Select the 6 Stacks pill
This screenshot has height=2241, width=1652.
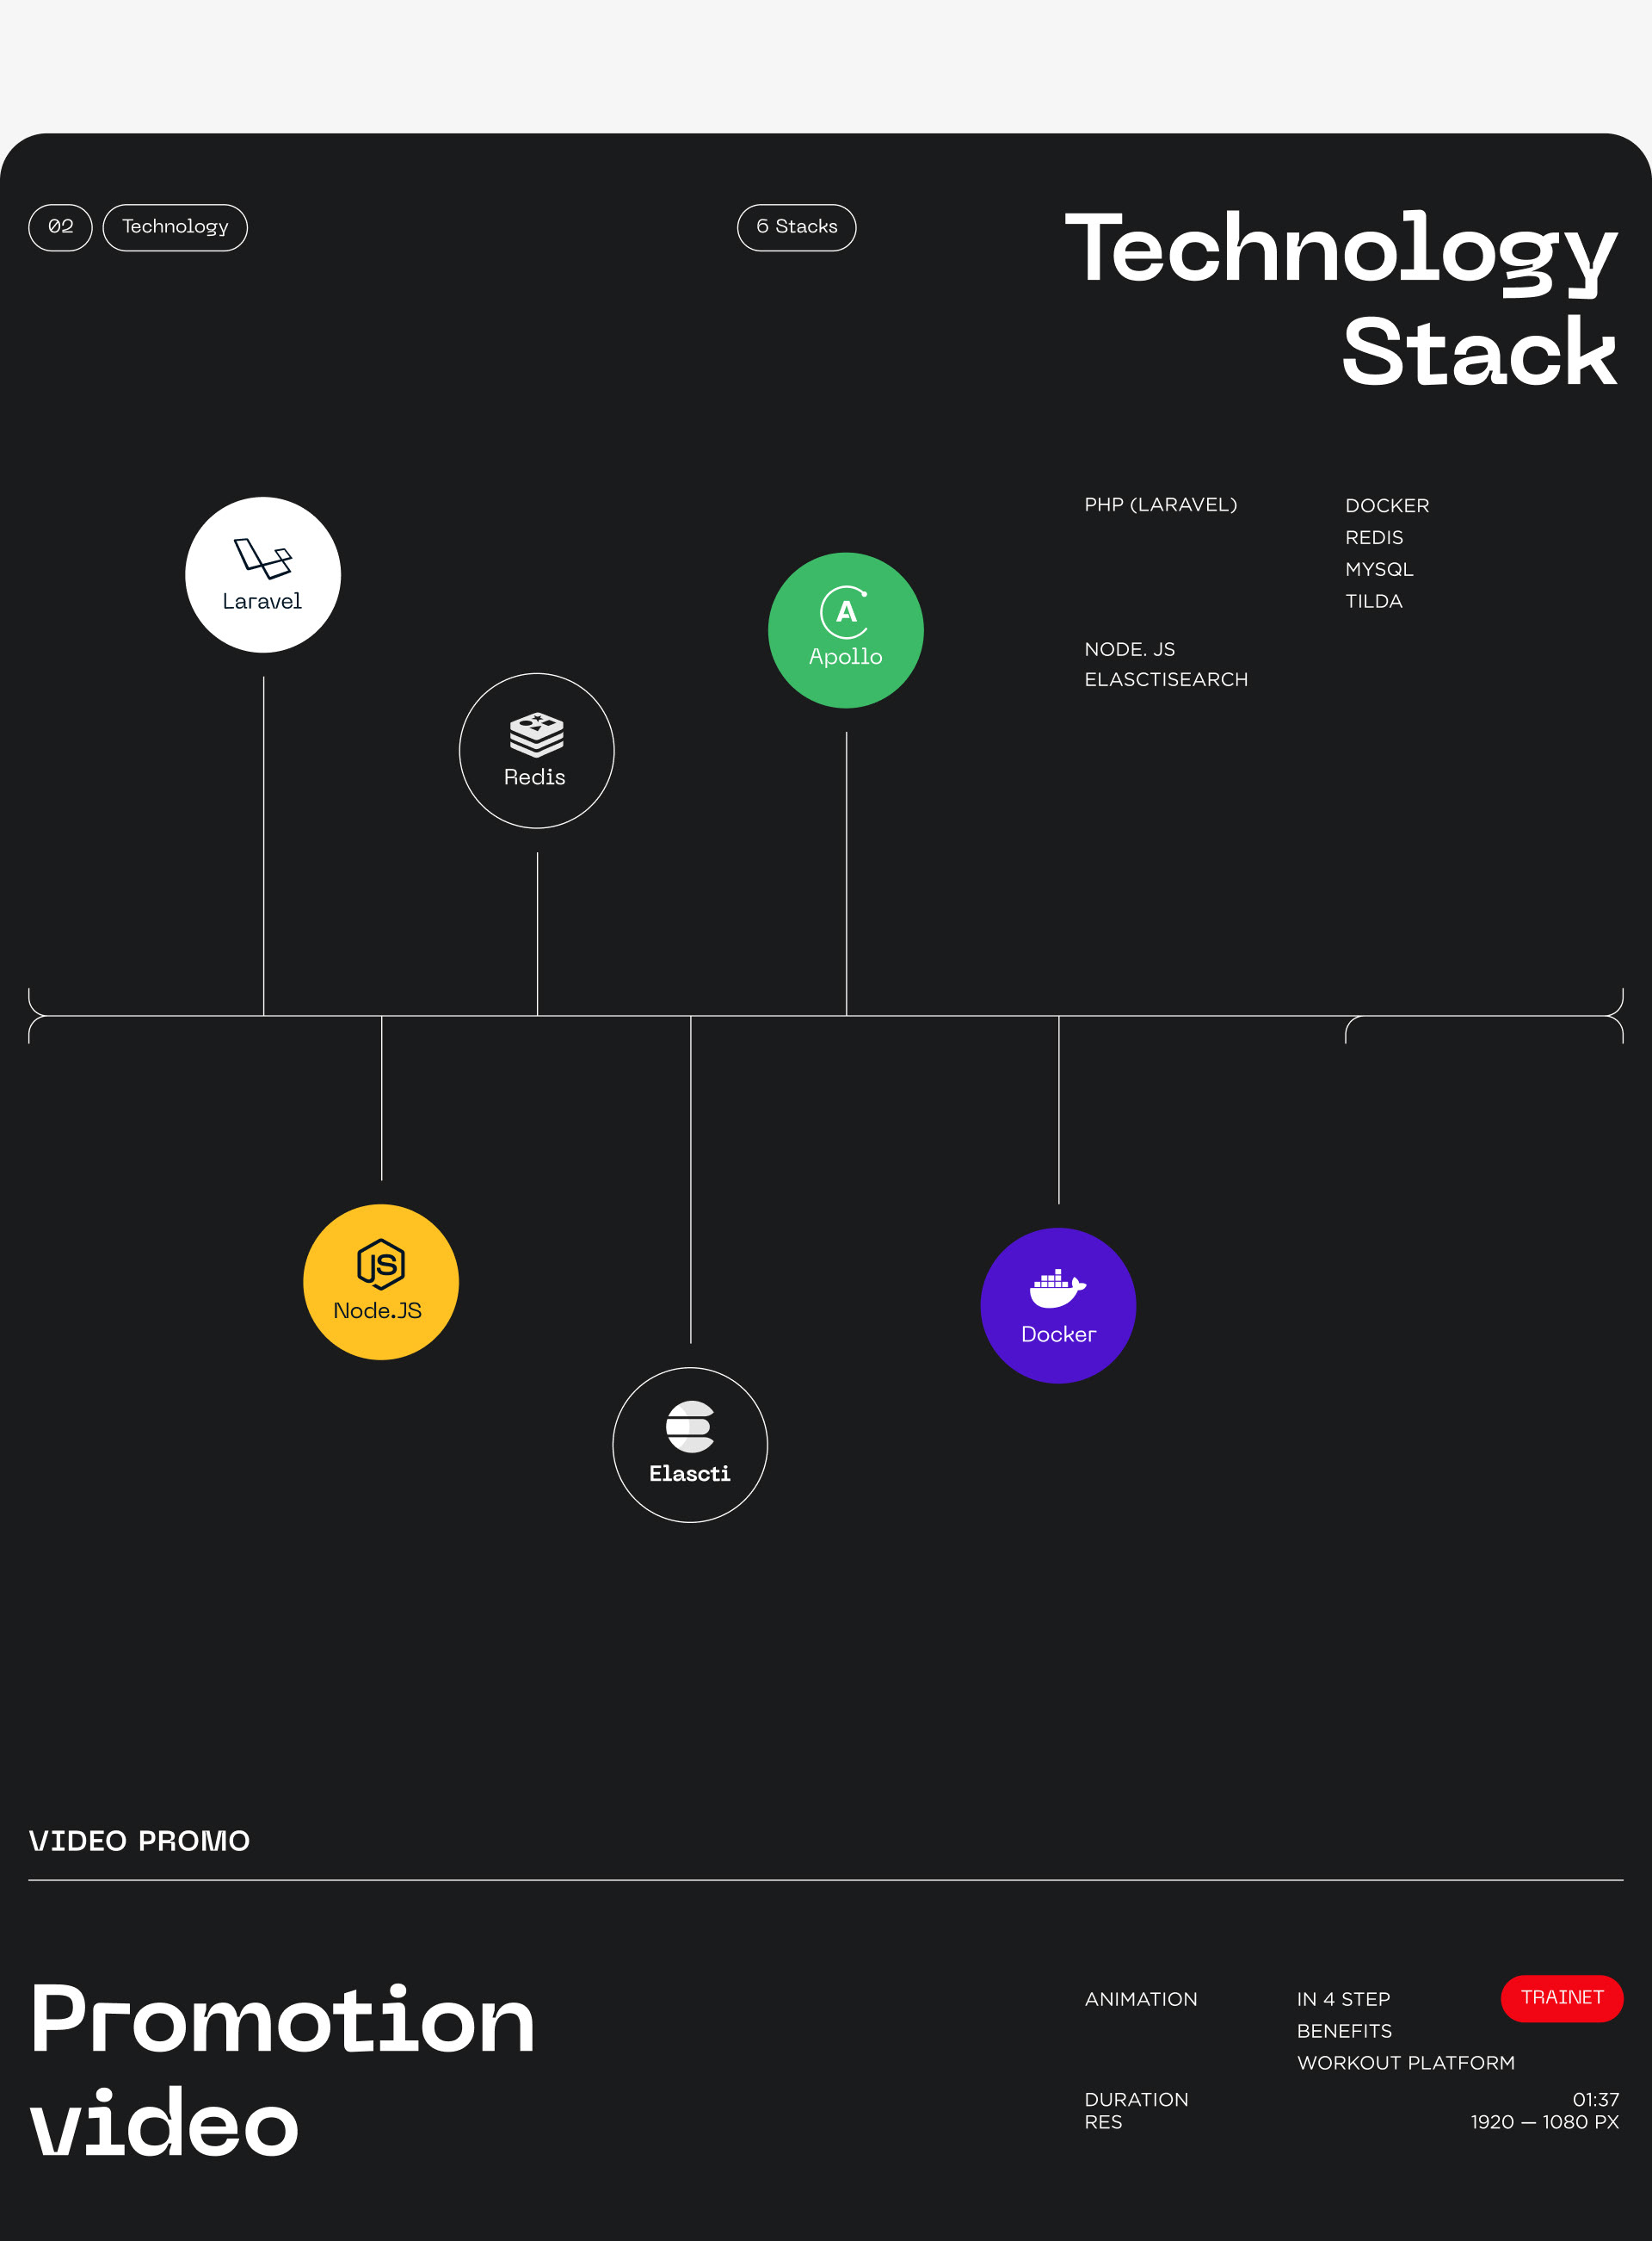(x=796, y=227)
